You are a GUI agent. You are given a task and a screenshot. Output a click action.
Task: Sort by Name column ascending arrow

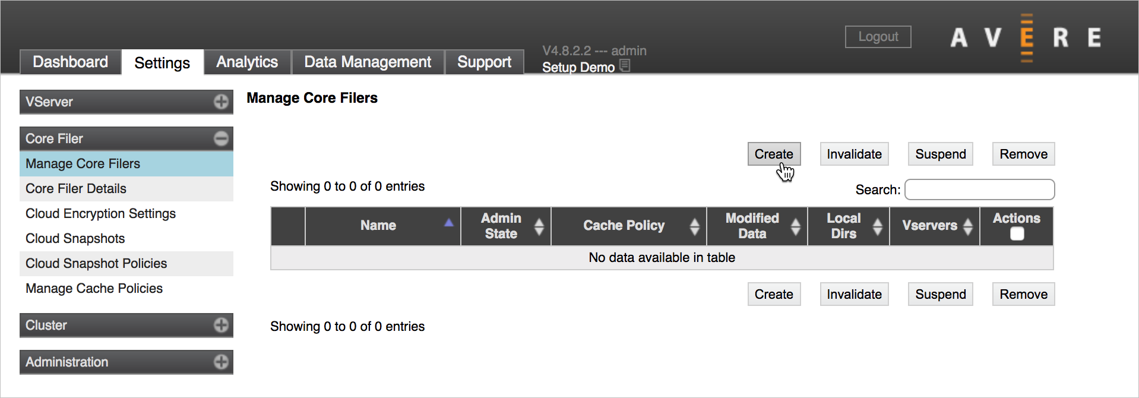[449, 223]
